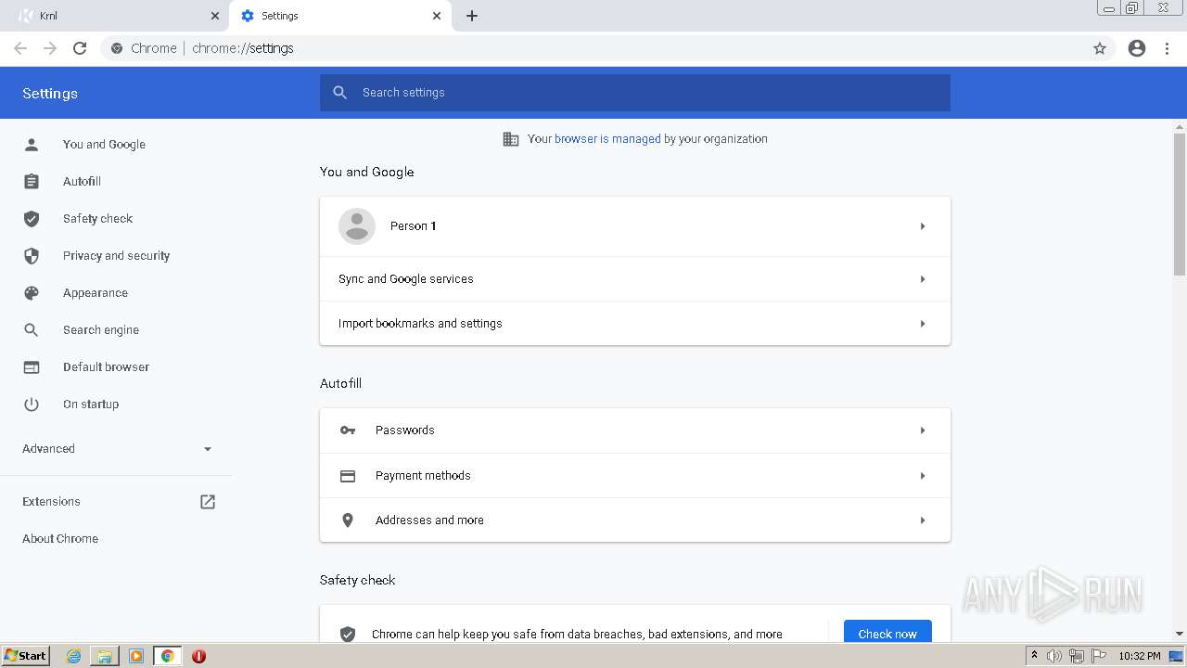The height and width of the screenshot is (668, 1187).
Task: Open Sync and Google services
Action: click(635, 279)
